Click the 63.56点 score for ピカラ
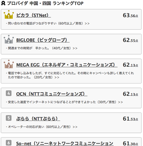 130,15
